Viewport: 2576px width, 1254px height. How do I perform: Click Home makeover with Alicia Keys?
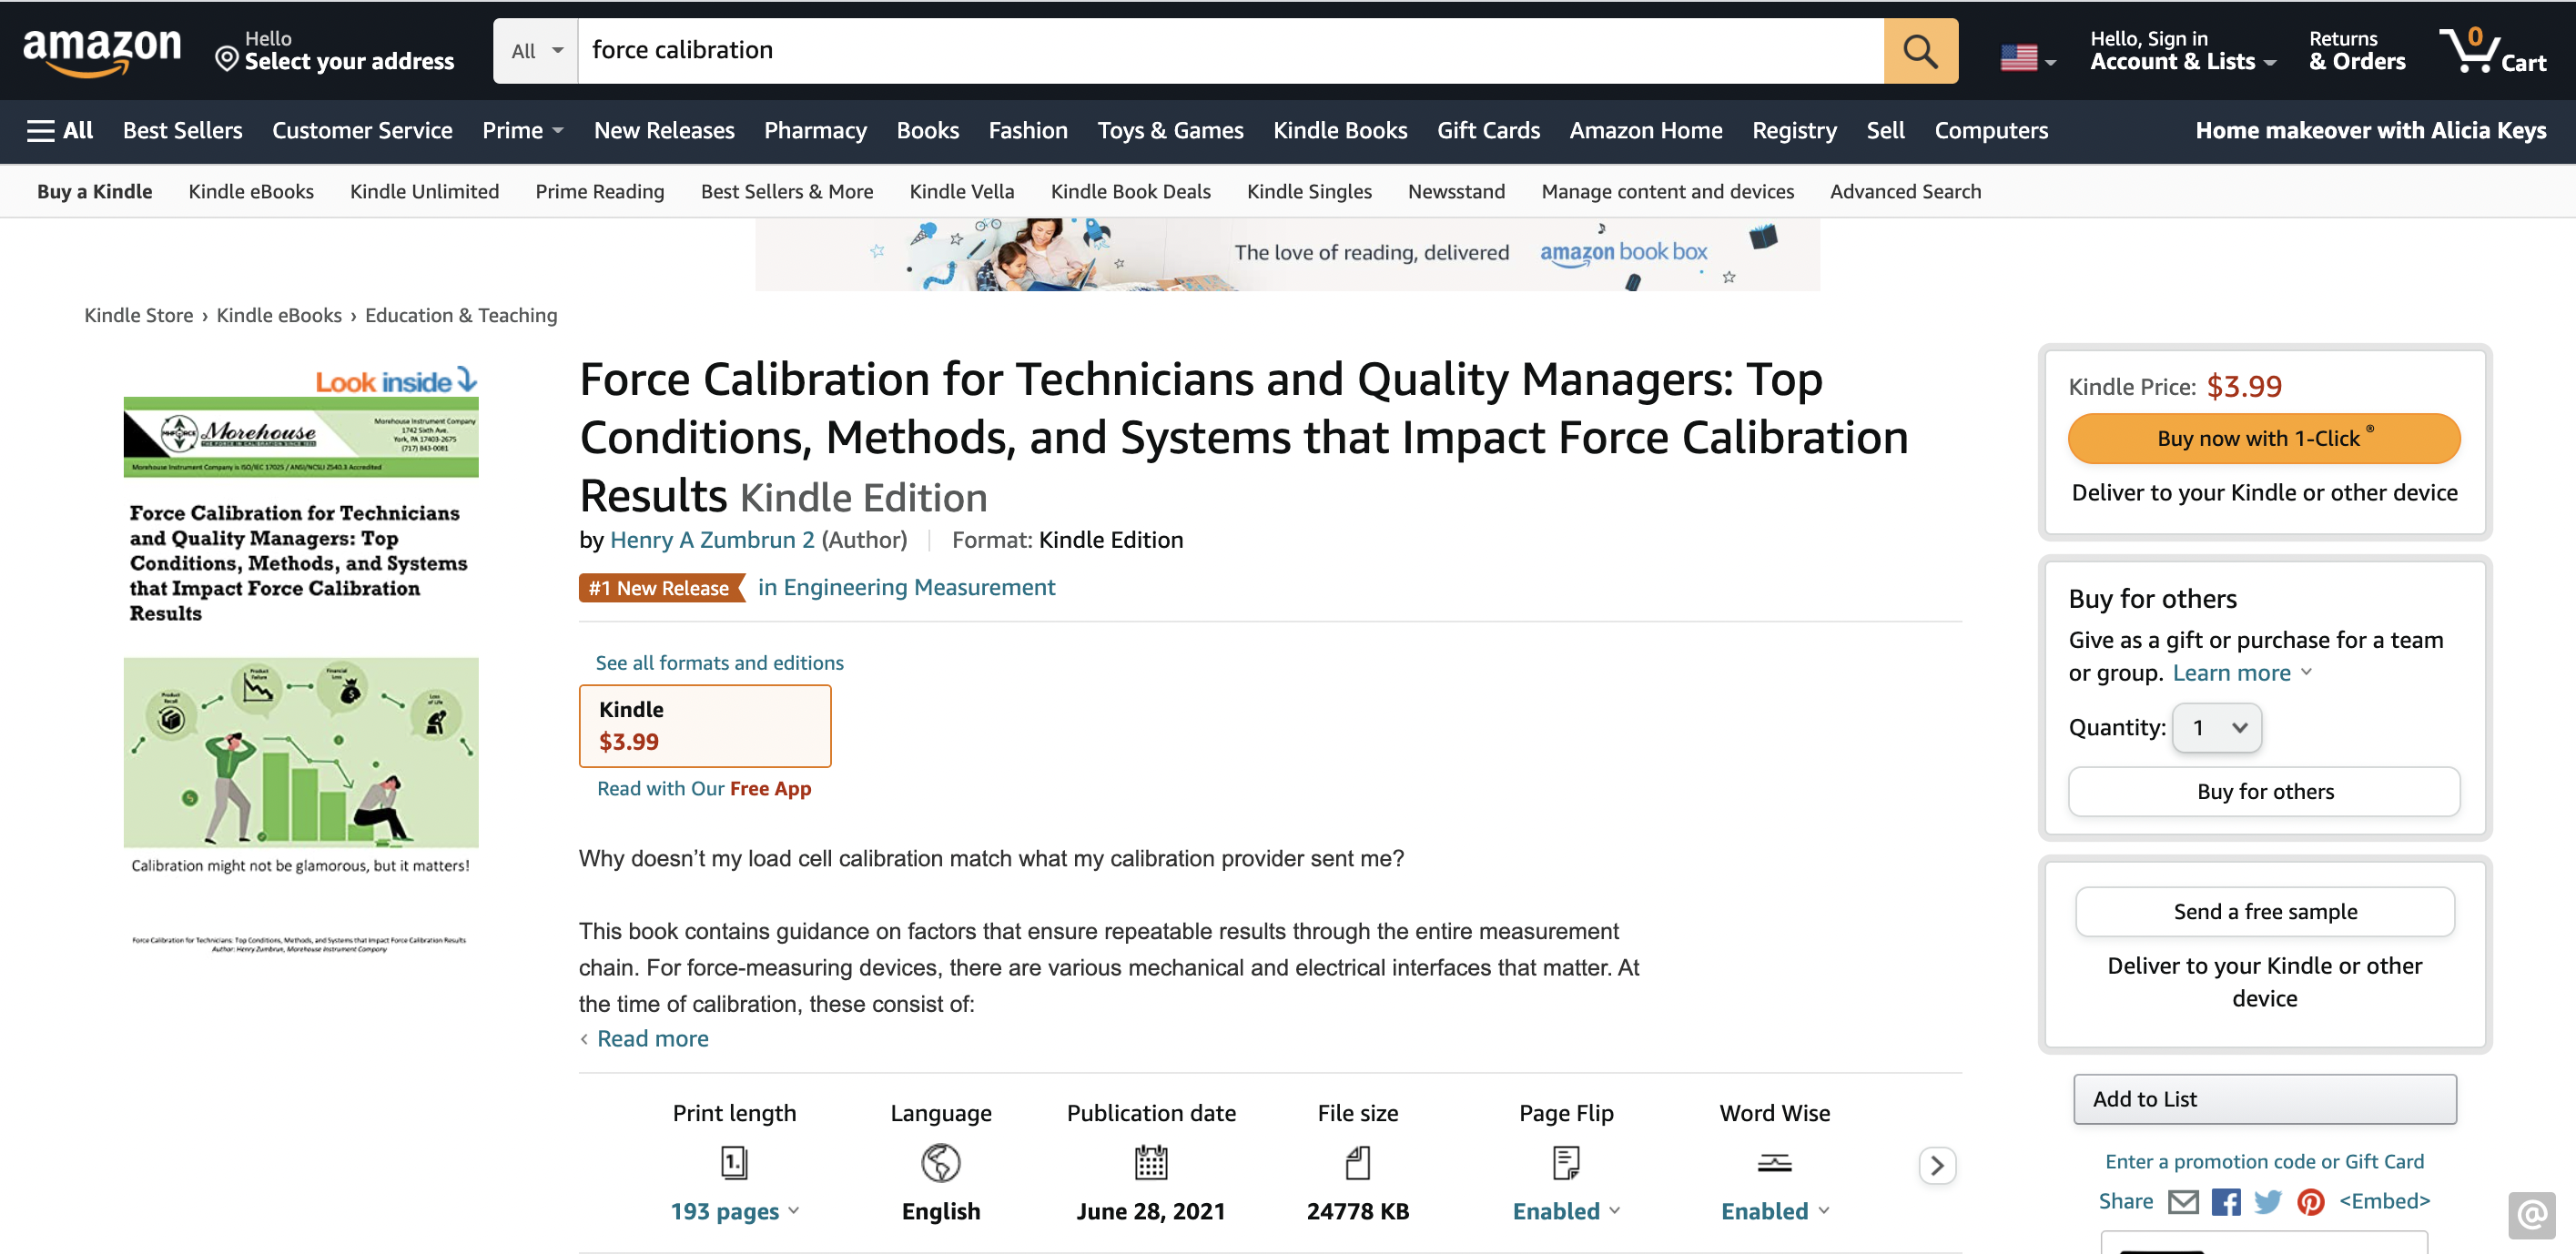tap(2370, 130)
